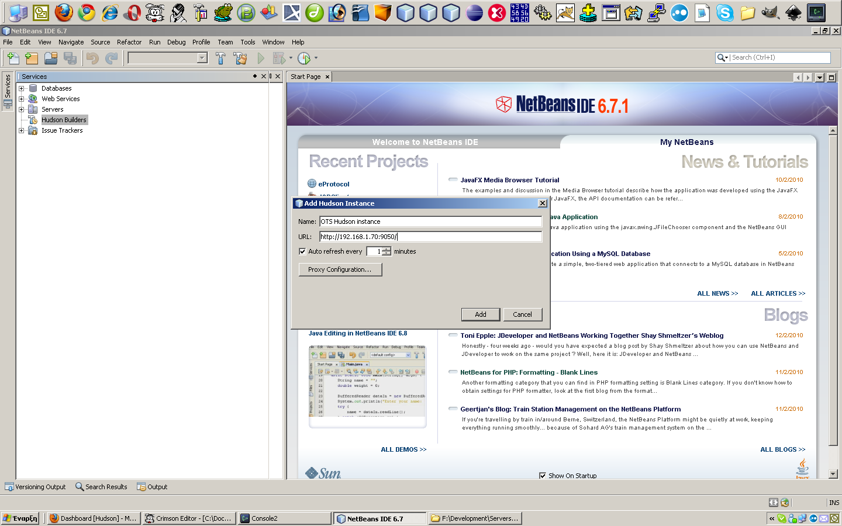Click the Proxy Configuration button
The height and width of the screenshot is (526, 842).
point(340,269)
